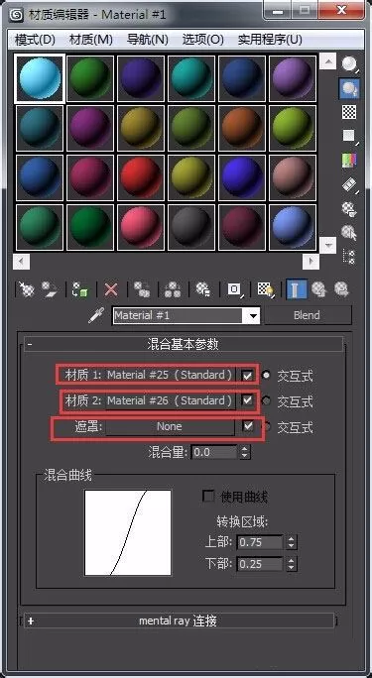The height and width of the screenshot is (678, 372).
Task: Expand the mental ray 连接 rollout
Action: point(180,621)
